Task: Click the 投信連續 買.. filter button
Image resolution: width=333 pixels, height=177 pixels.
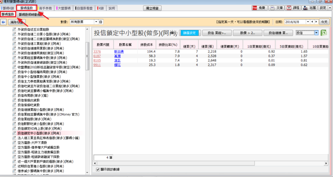Action: [x=278, y=33]
